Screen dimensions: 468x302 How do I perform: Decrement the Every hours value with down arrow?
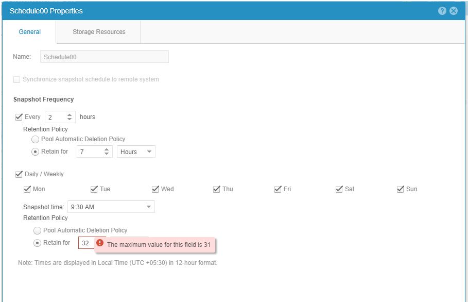[x=71, y=119]
